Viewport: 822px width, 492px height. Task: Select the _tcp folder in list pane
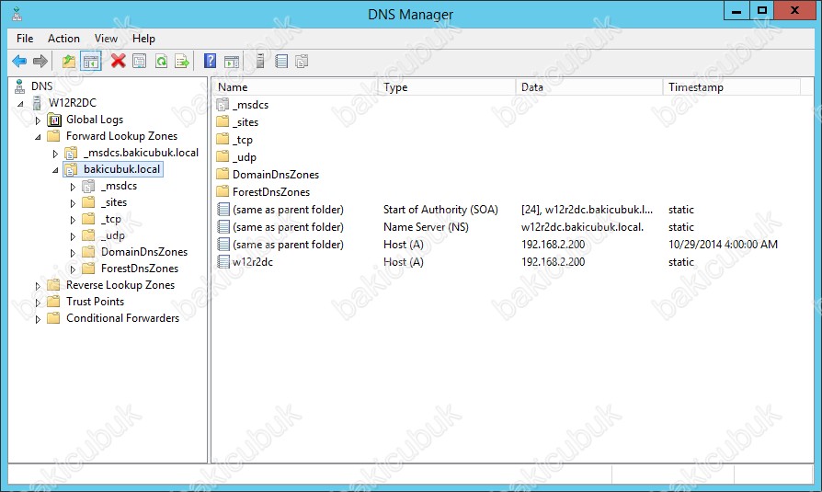tap(242, 140)
